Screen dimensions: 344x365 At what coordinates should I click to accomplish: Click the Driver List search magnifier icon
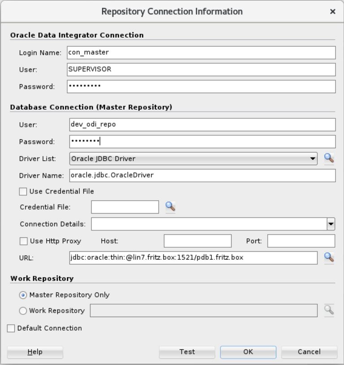click(329, 159)
